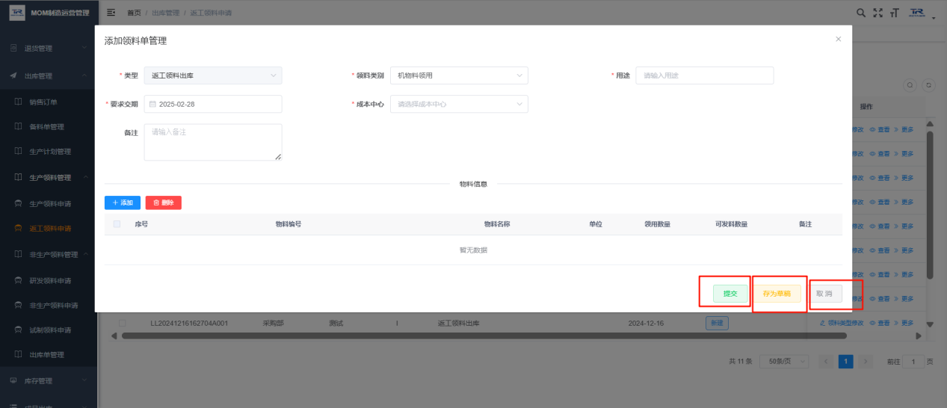Expand 退货管理 in the sidebar
Screen dimensions: 947x408
(49, 49)
